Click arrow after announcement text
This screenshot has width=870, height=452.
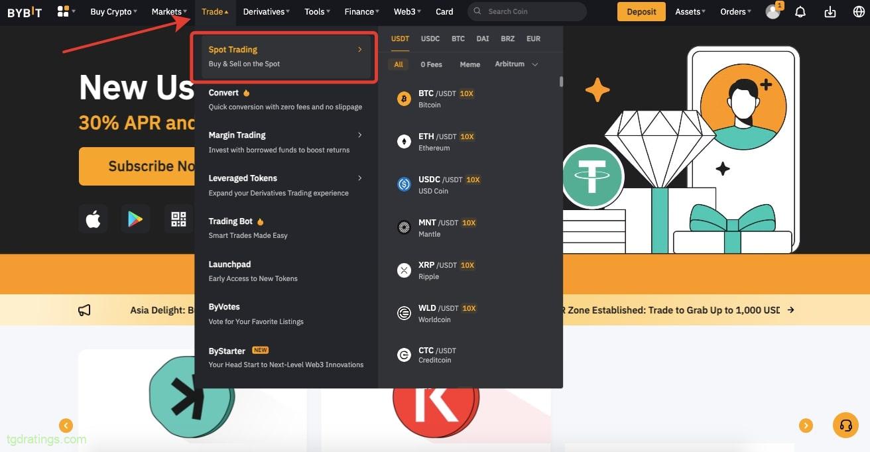tap(790, 310)
